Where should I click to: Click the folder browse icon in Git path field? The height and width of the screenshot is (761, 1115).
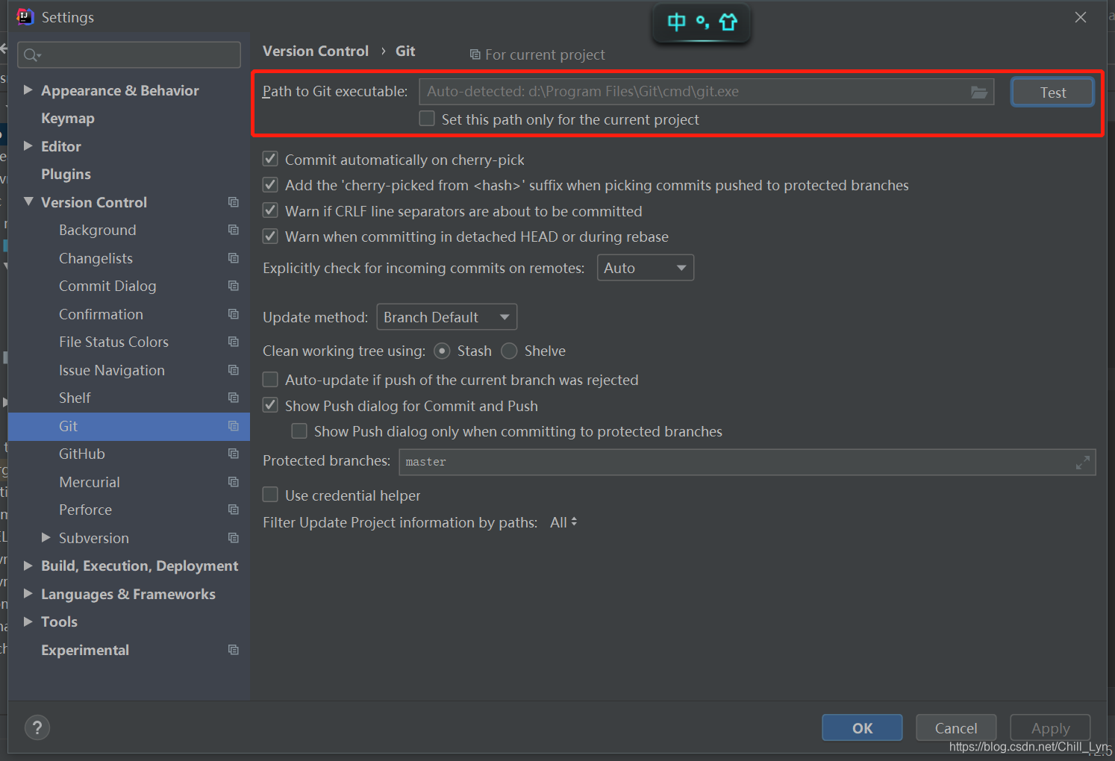tap(978, 92)
